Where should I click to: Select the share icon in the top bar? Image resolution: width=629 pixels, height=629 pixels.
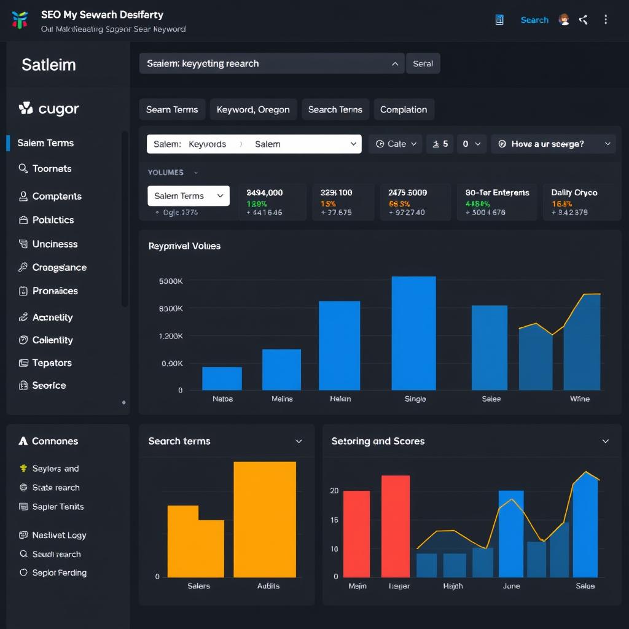coord(583,19)
